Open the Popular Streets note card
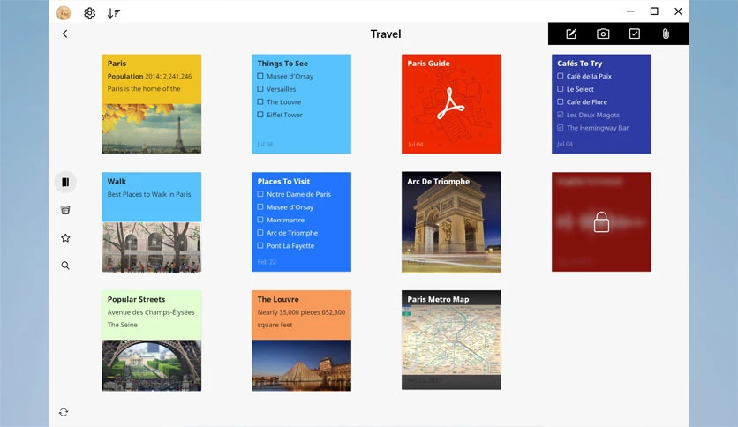This screenshot has height=427, width=738. (152, 341)
